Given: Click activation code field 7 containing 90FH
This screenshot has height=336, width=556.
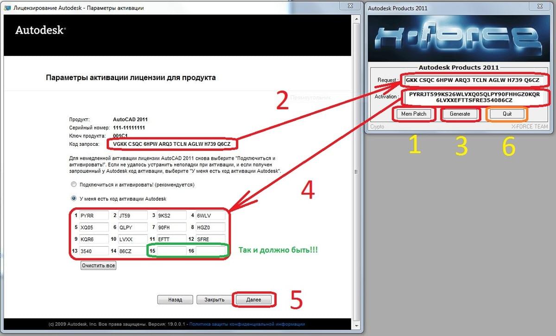Looking at the screenshot, I should tap(171, 227).
